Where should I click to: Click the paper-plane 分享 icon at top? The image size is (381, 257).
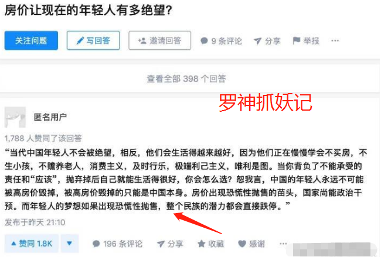click(x=257, y=41)
